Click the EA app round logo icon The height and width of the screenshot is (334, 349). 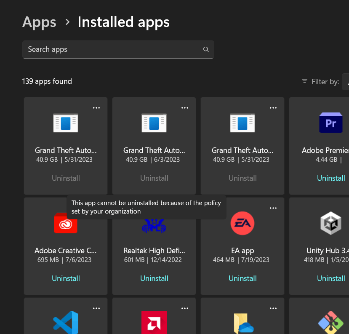[242, 223]
